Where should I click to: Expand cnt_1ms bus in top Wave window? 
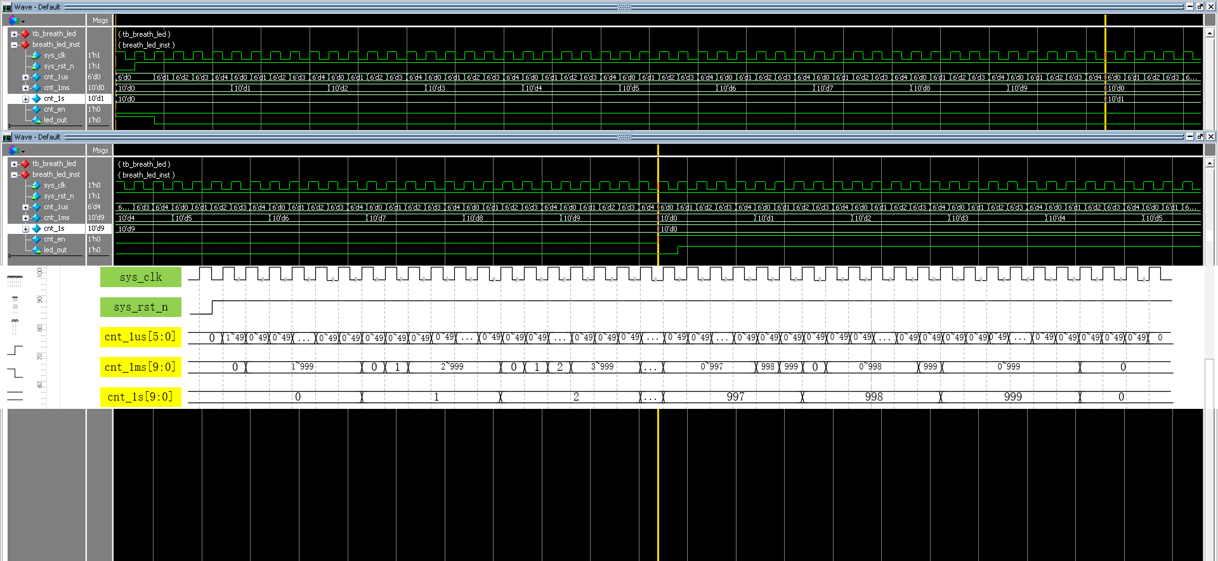point(25,88)
